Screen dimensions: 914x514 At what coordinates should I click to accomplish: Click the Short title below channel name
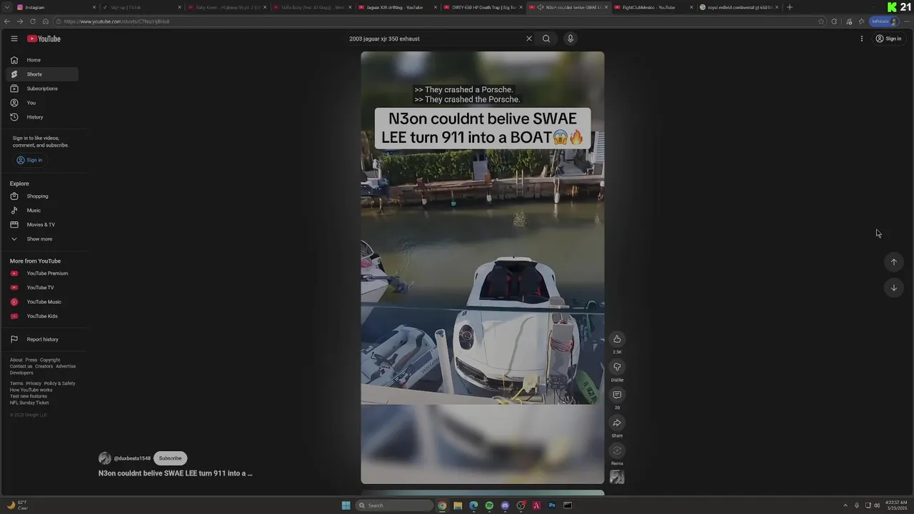176,473
